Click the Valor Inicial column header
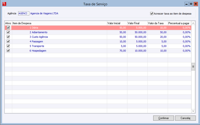Screen dimensions: 200x125 [x=117, y=23]
